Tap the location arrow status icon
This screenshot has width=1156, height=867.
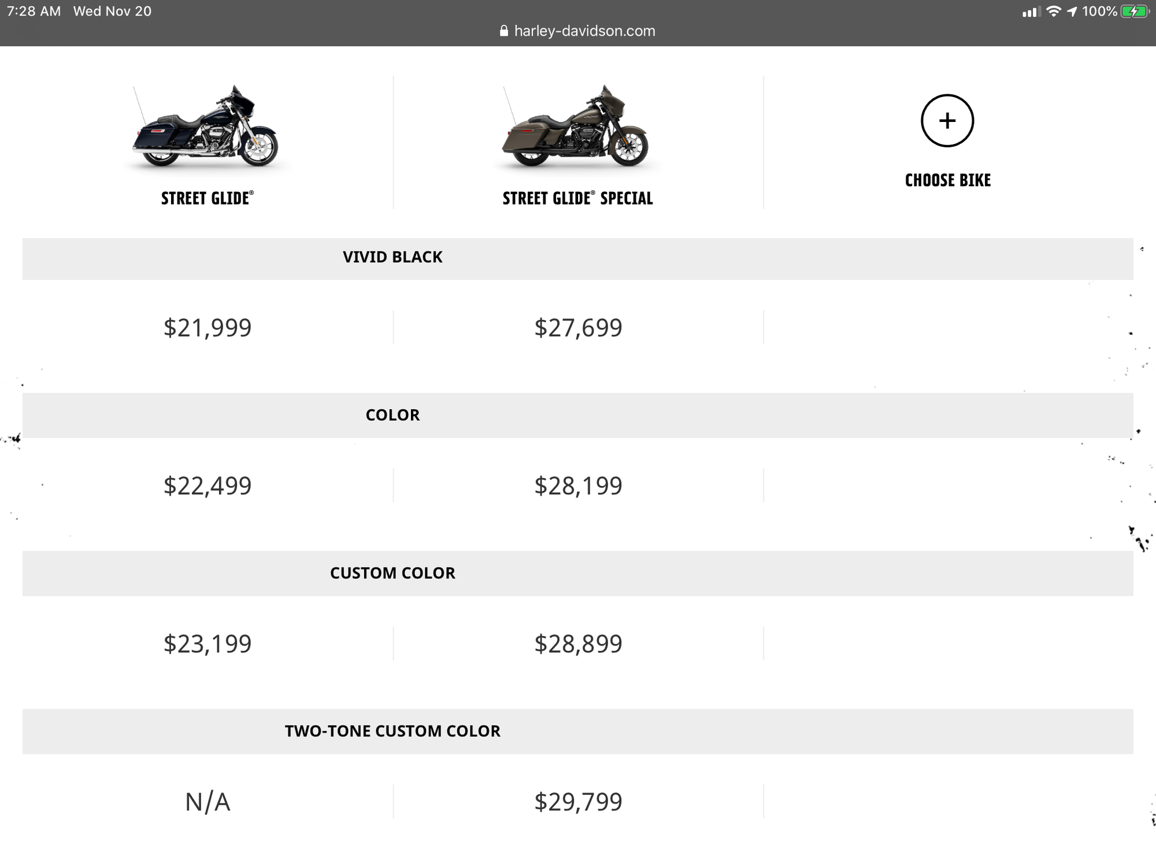click(x=1072, y=12)
